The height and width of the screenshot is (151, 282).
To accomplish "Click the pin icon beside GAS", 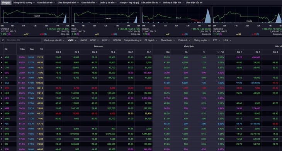I will (2, 83).
